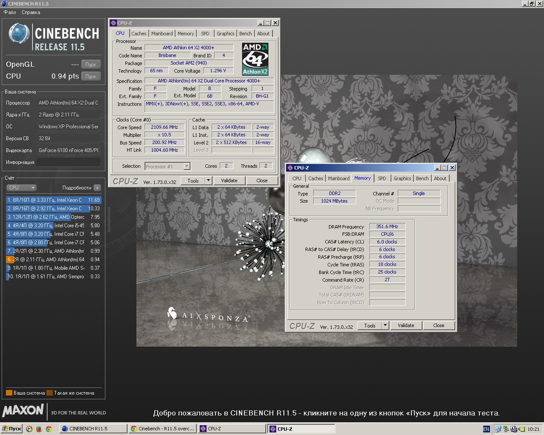
Task: Select ranking row 10 AMD Sempron 0.33
Action: [54, 277]
